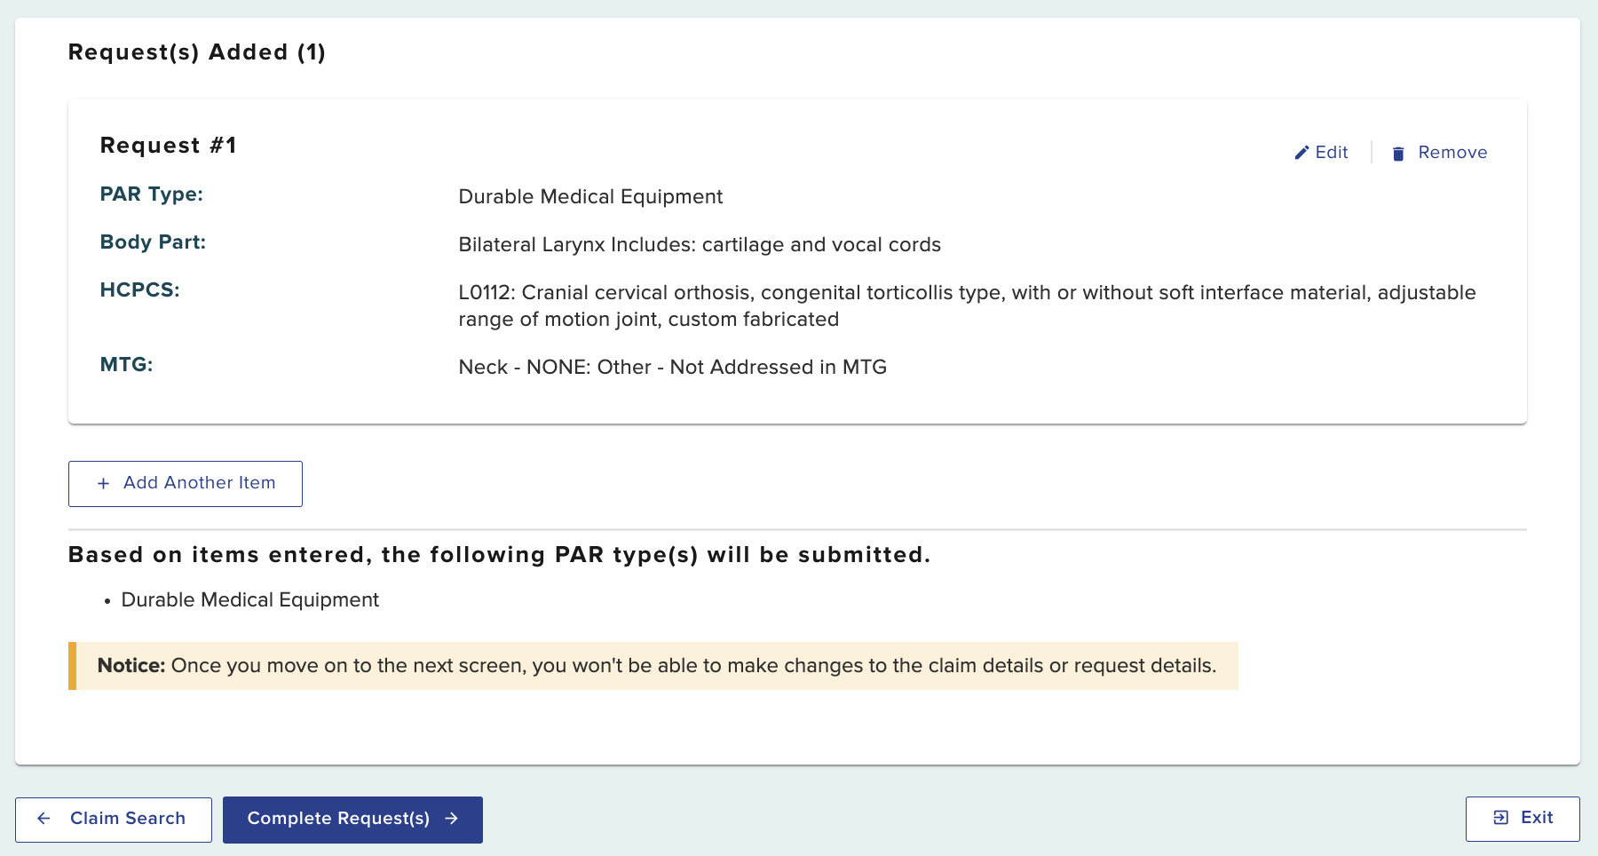Click the Durable Medical Equipment bullet item
This screenshot has width=1598, height=856.
[249, 600]
